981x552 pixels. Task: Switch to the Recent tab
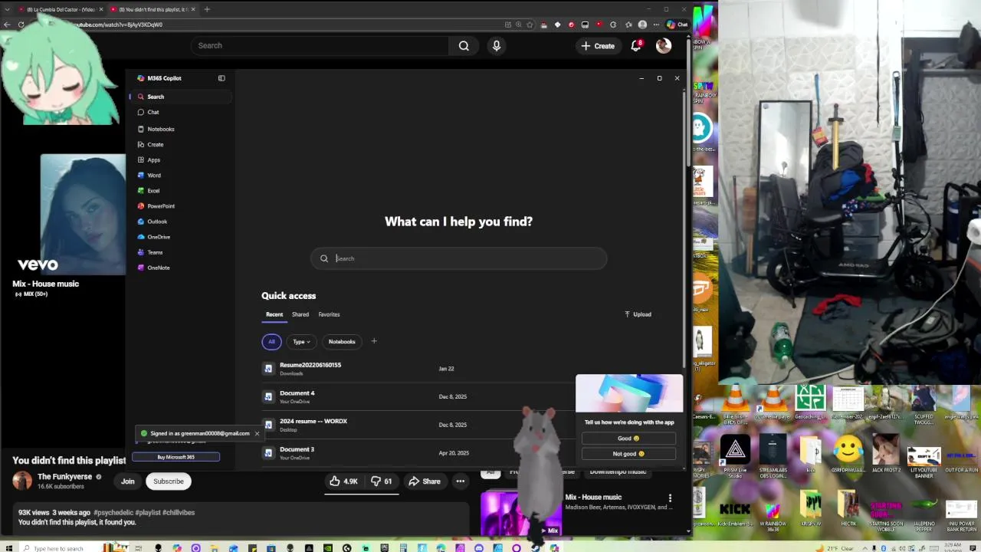[x=274, y=314]
